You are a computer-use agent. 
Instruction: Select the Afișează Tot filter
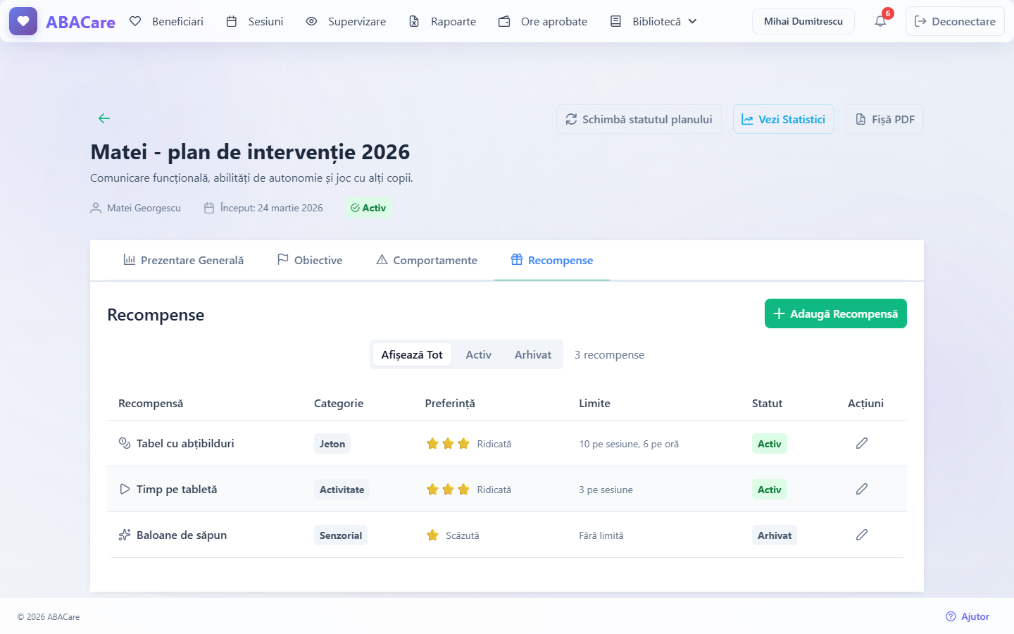click(412, 354)
